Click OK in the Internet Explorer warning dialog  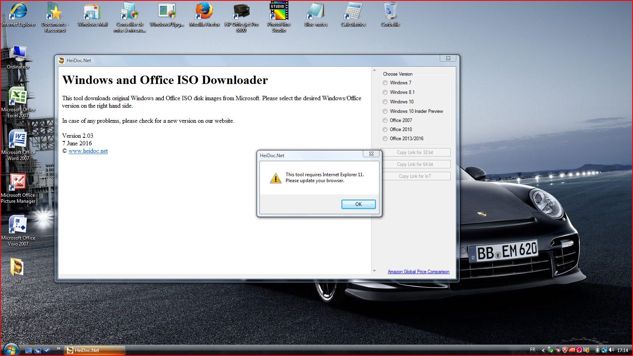pyautogui.click(x=358, y=204)
